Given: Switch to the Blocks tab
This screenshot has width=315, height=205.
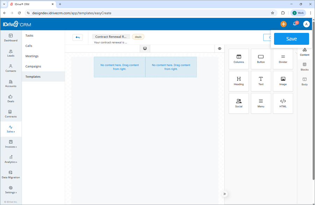Looking at the screenshot, I should click(304, 67).
